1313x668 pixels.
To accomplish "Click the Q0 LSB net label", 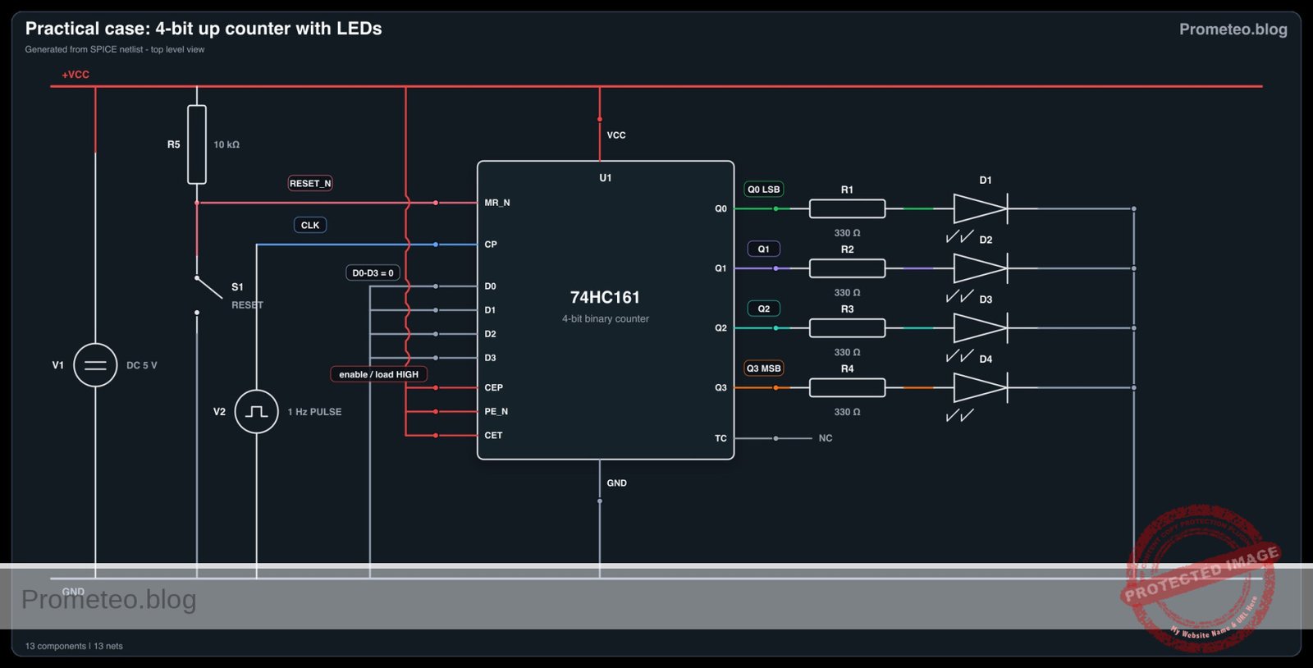I will tap(763, 190).
